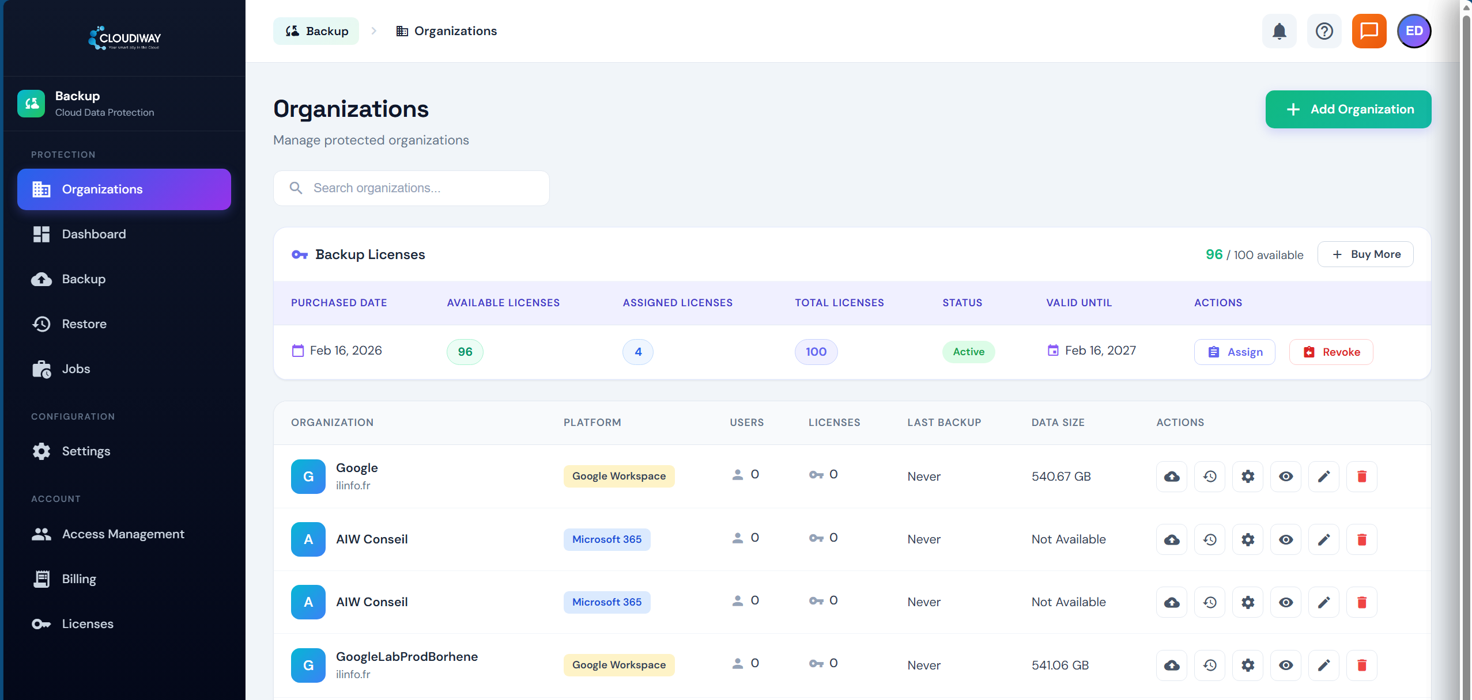Click the Active status badge
This screenshot has width=1472, height=700.
coord(969,352)
